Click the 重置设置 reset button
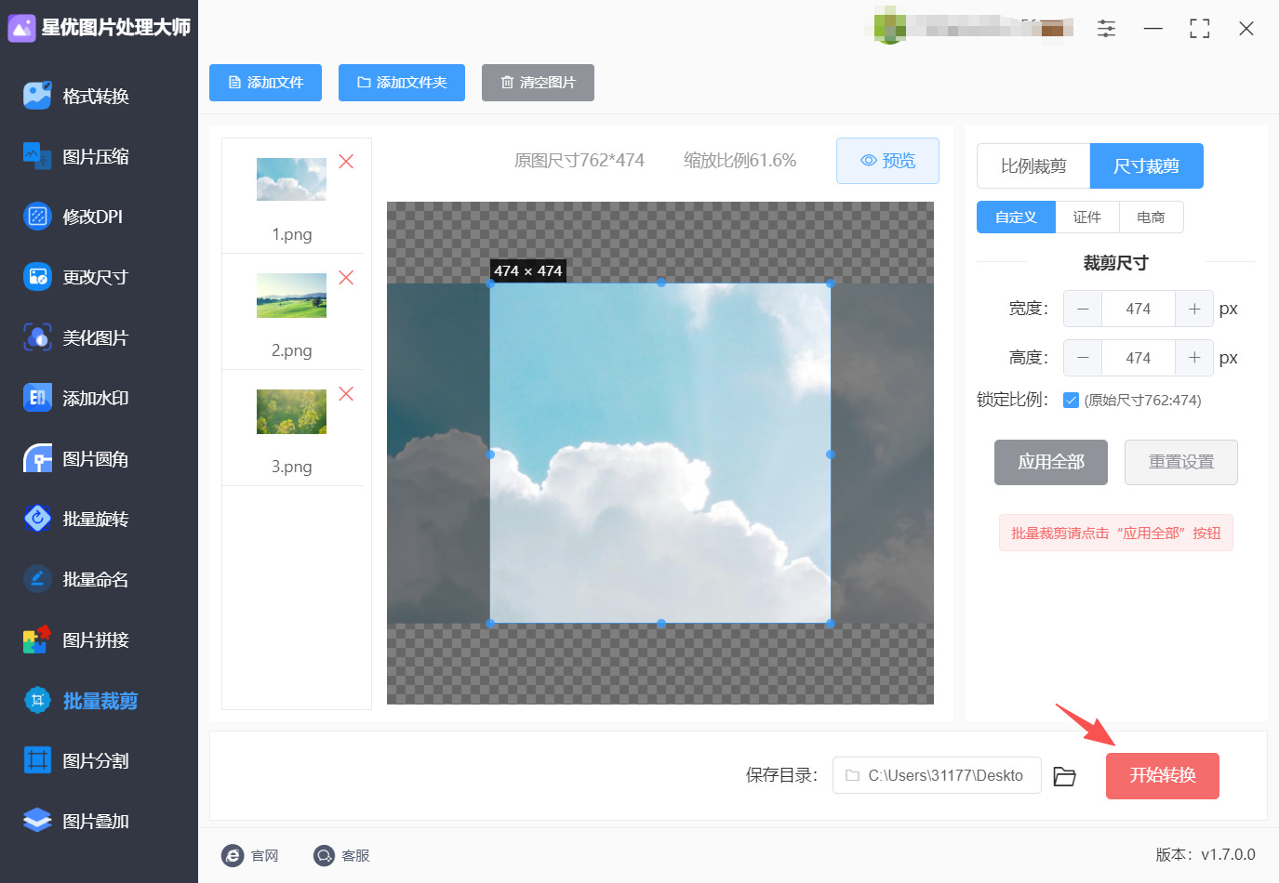This screenshot has width=1279, height=883. click(1181, 462)
